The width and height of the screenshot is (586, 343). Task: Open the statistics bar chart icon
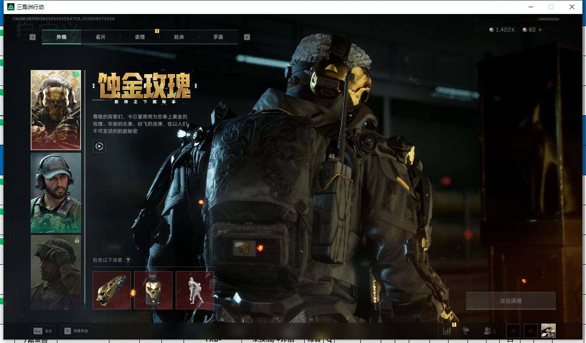pyautogui.click(x=447, y=331)
